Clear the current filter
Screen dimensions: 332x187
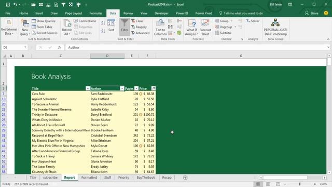(137, 21)
